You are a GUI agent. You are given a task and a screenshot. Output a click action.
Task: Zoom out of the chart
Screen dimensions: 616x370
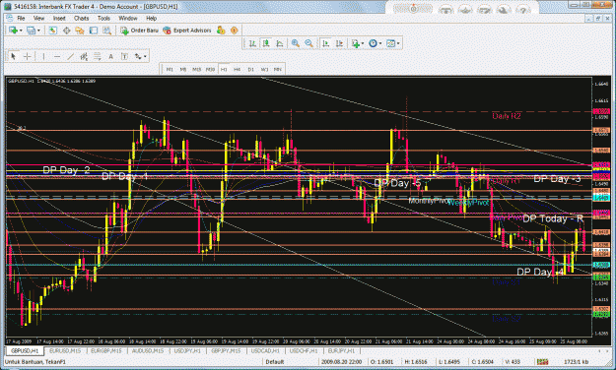click(x=308, y=43)
